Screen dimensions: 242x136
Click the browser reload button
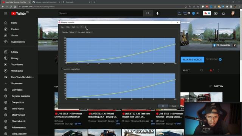11,7
